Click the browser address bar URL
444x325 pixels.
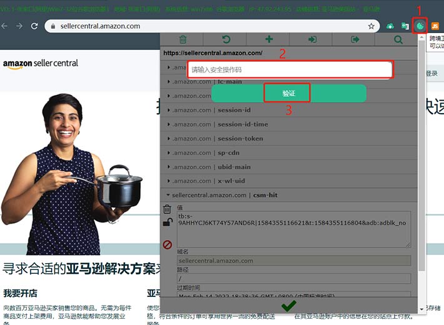tap(100, 26)
